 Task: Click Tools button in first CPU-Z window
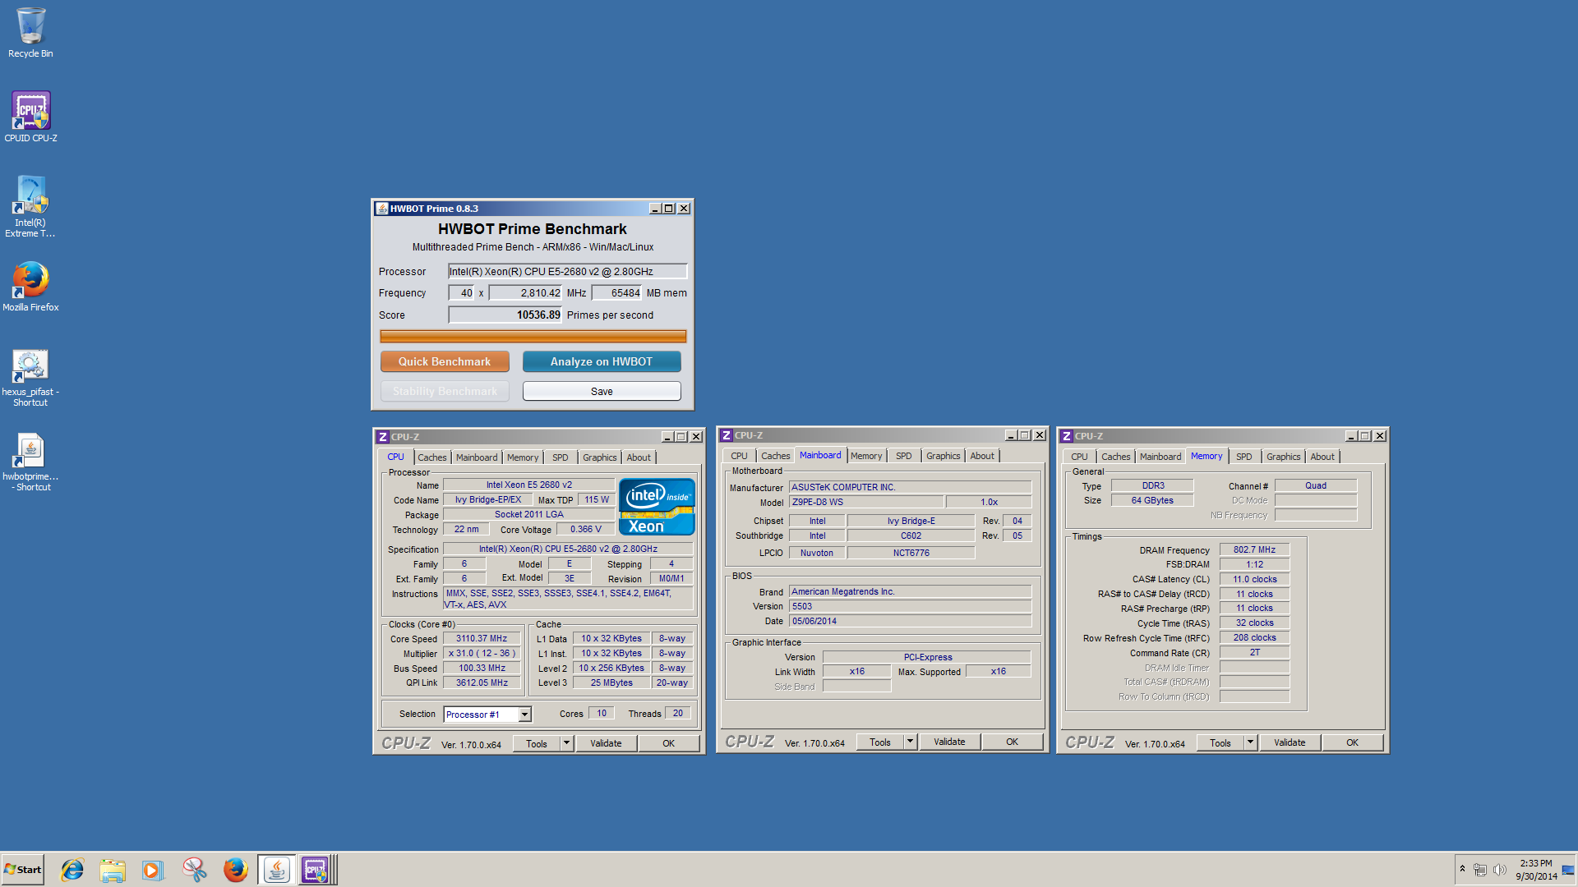(537, 743)
